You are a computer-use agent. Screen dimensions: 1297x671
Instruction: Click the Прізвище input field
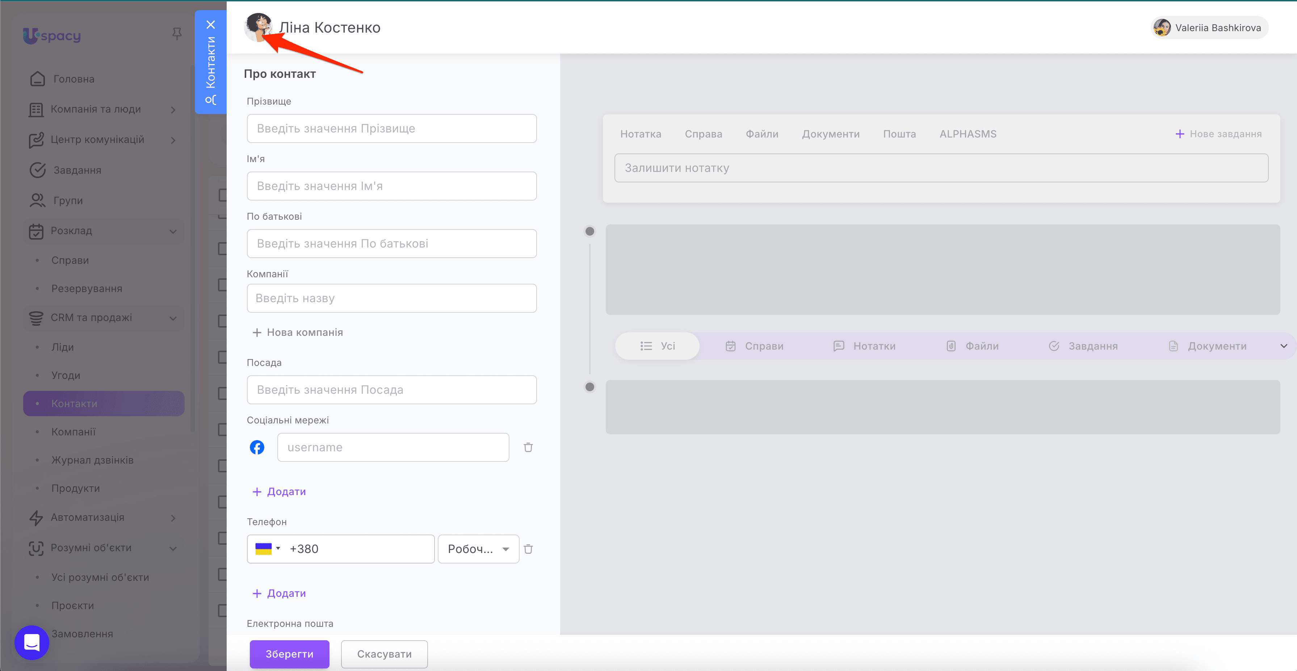pos(391,128)
